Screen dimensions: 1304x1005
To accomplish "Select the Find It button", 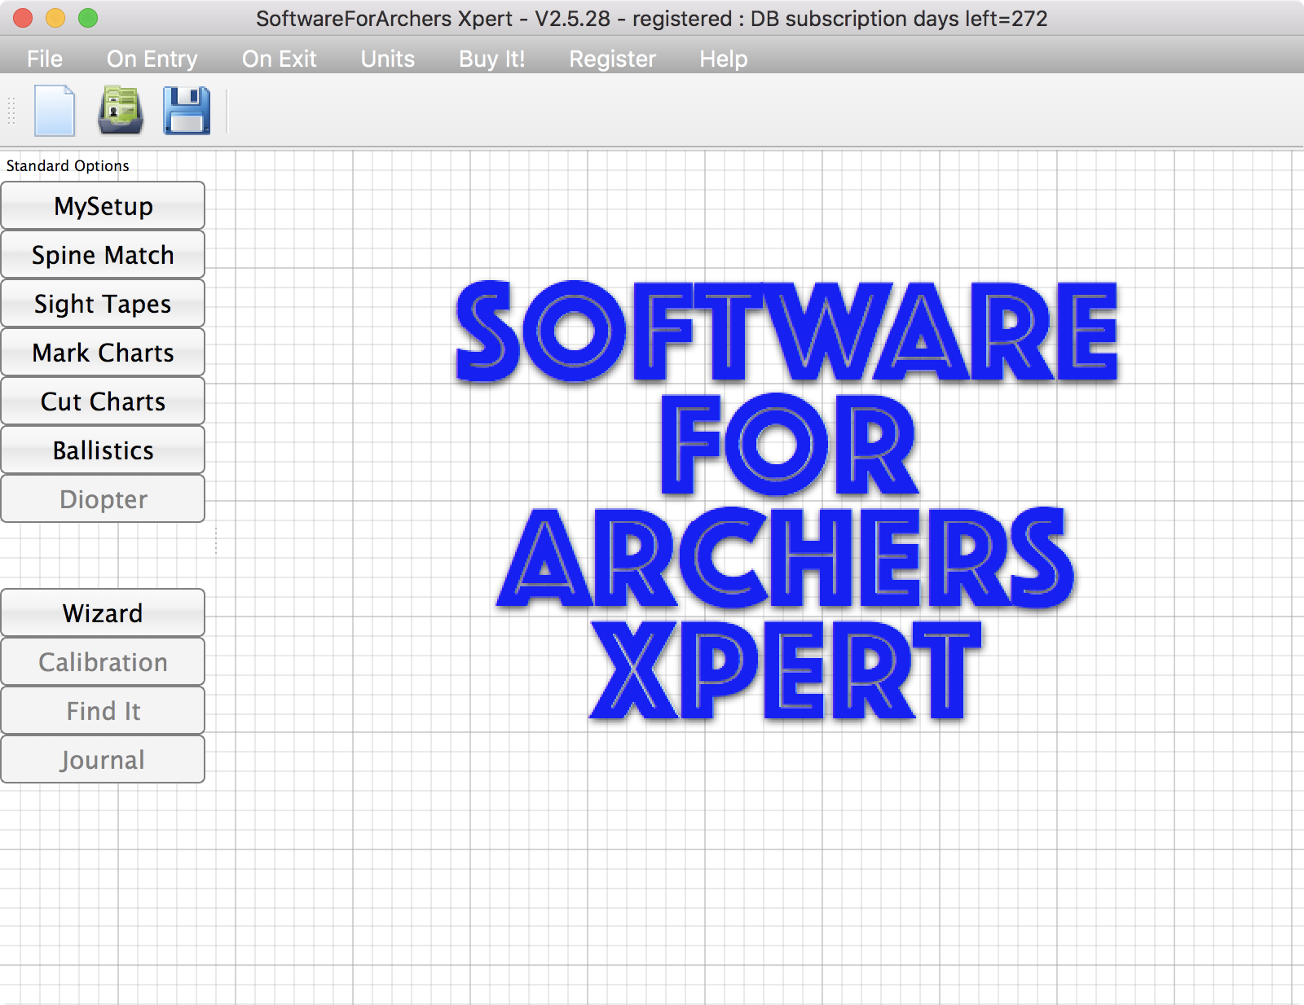I will [103, 710].
